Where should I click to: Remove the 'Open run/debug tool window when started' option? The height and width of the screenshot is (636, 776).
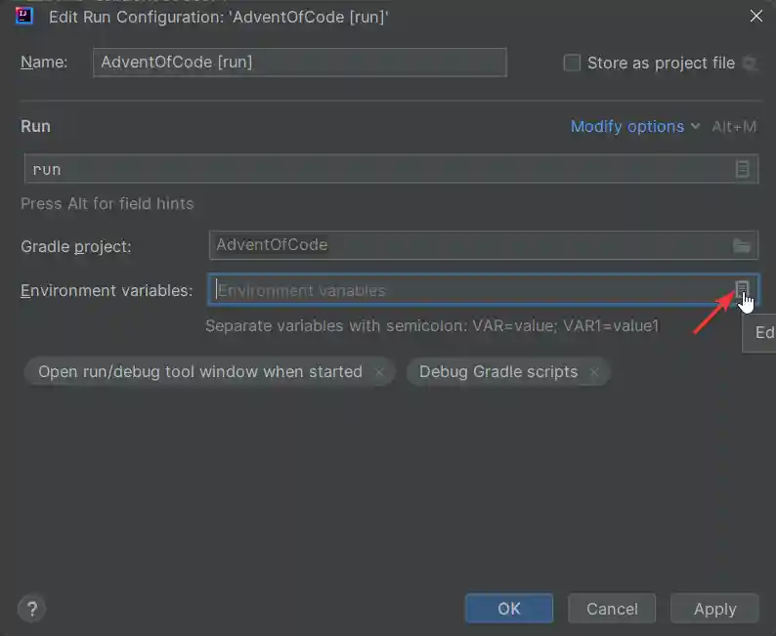point(379,372)
